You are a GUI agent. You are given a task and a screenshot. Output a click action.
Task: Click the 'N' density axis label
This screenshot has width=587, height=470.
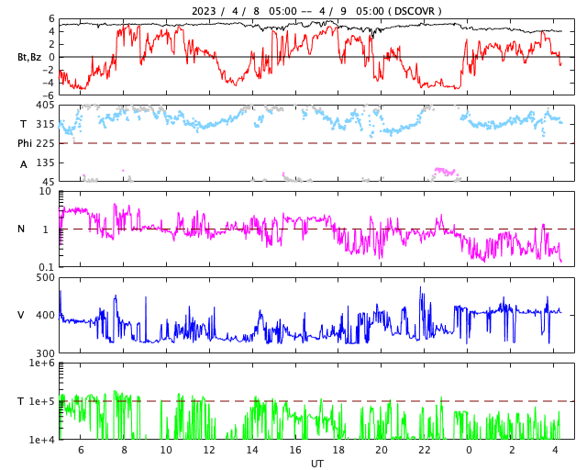tap(21, 229)
